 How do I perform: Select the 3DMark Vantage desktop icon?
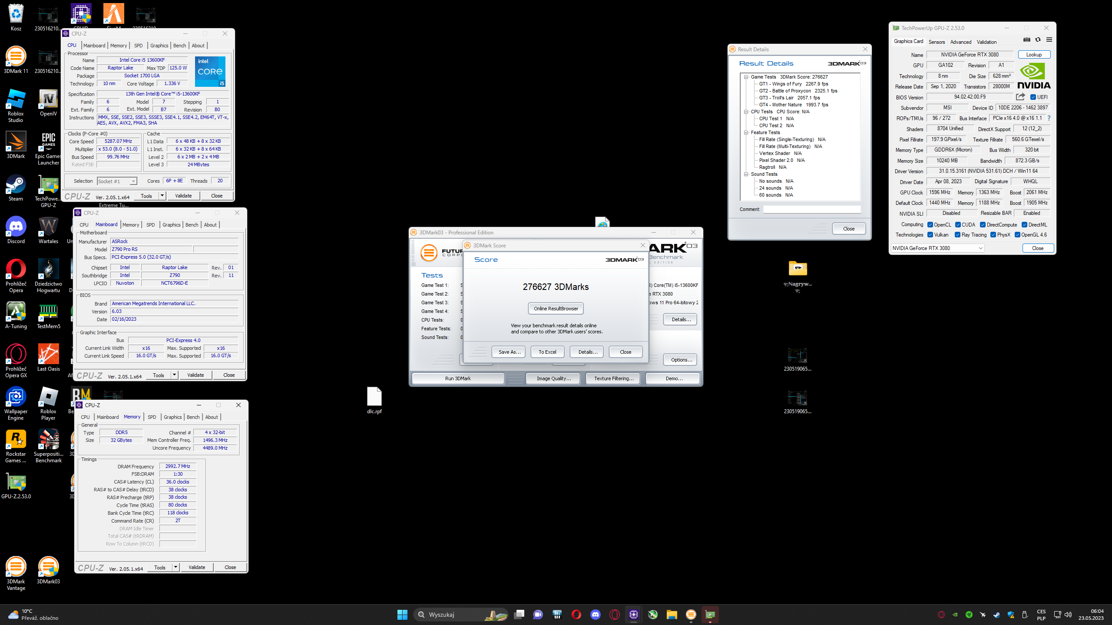16,573
